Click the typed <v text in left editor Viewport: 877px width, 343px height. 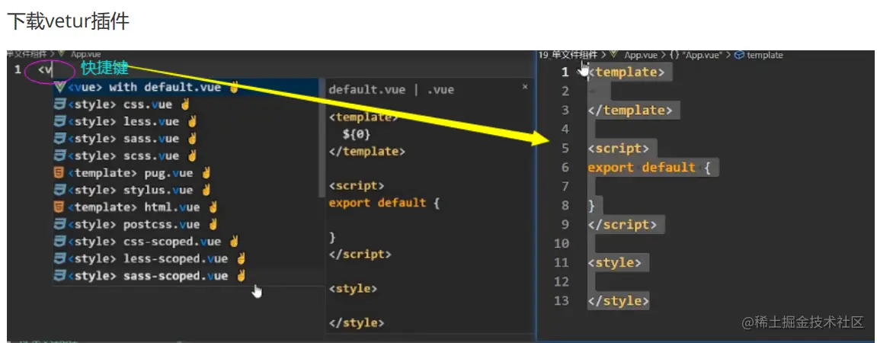[x=45, y=70]
